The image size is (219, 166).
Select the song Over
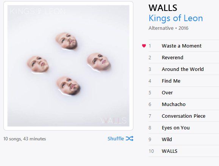(167, 92)
